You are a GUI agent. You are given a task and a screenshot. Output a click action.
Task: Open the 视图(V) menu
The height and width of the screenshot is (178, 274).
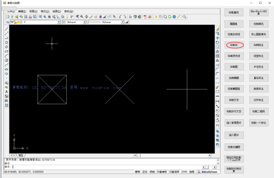coord(33,11)
